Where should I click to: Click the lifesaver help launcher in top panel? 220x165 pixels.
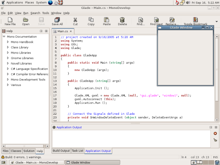60,3
